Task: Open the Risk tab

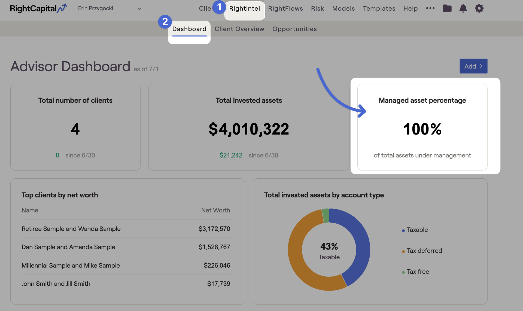Action: tap(318, 8)
